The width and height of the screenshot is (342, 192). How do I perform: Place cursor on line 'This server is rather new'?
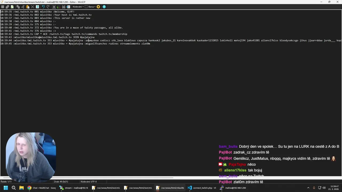tap(45, 18)
